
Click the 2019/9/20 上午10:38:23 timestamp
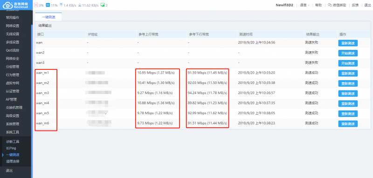click(256, 123)
